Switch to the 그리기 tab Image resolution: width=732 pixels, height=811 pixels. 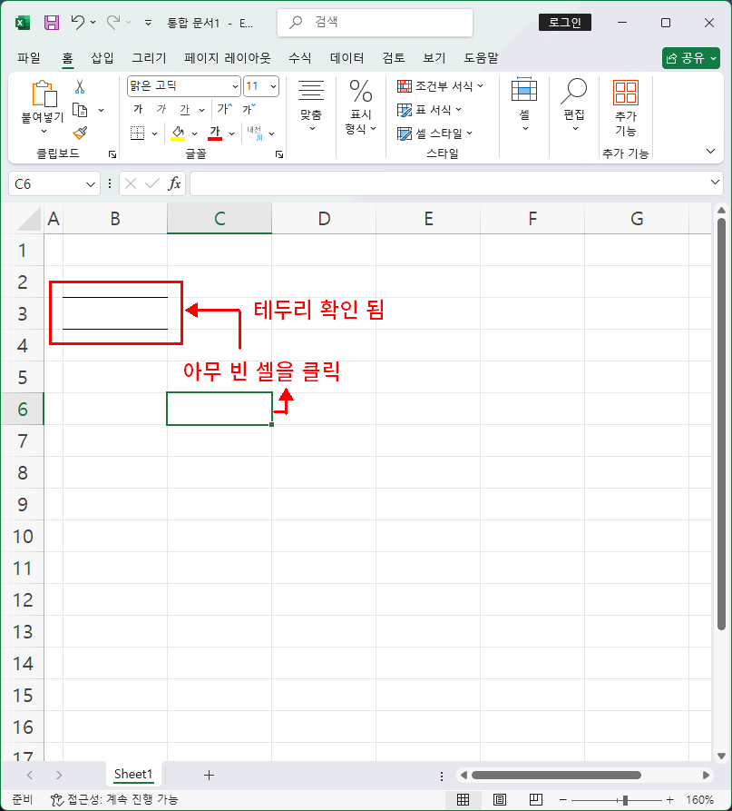149,58
